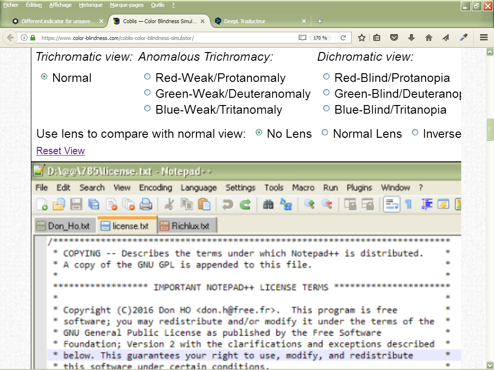Open the Historique menu
494x370 pixels.
click(91, 5)
